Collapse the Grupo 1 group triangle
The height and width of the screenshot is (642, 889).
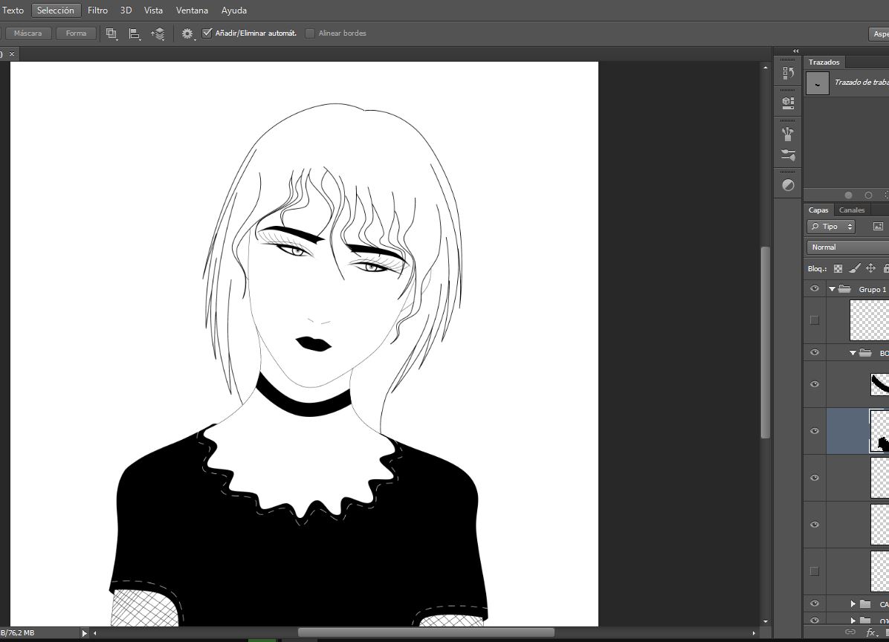(832, 289)
